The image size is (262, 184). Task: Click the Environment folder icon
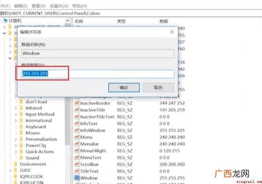pyautogui.click(x=16, y=164)
